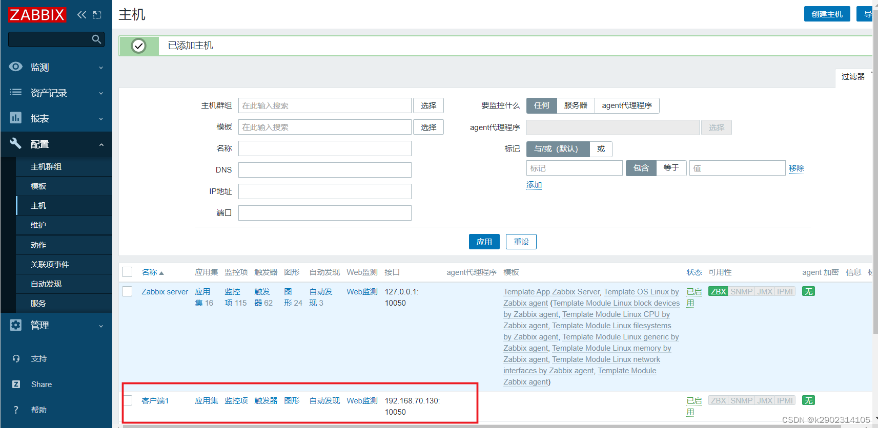Click the SNMP badge for Zabbix server
The height and width of the screenshot is (428, 878).
(742, 291)
